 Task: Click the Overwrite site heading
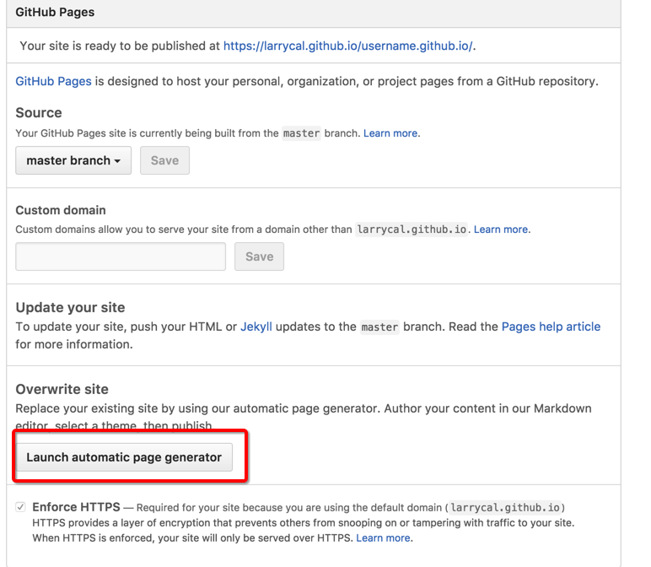[x=62, y=389]
